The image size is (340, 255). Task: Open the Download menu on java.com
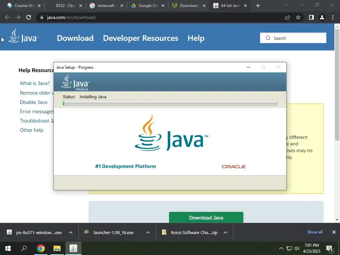point(75,38)
